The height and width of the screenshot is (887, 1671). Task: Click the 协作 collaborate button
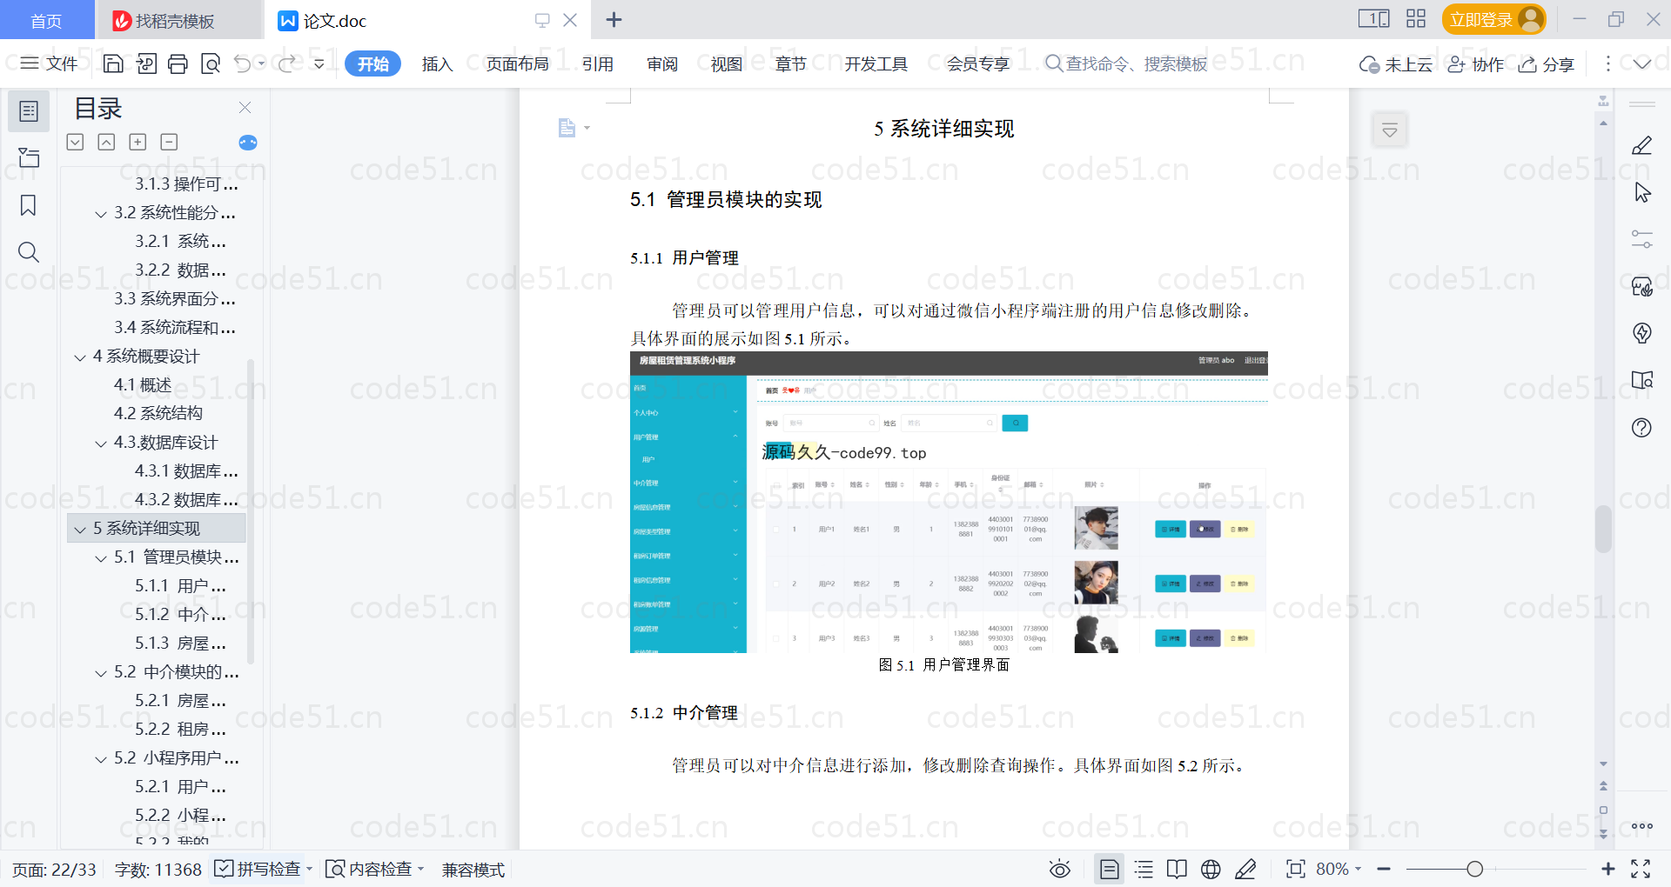(1476, 64)
